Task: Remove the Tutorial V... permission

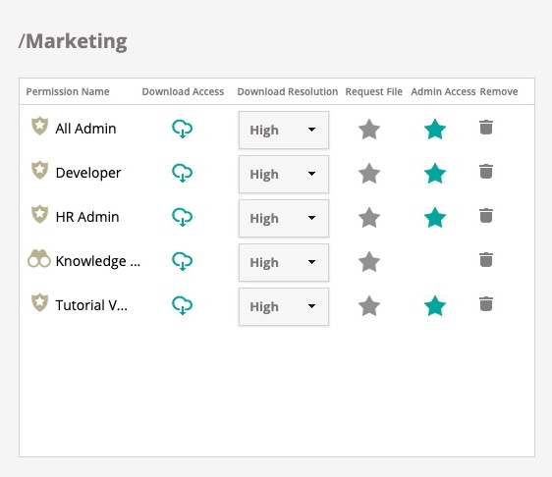Action: tap(486, 303)
